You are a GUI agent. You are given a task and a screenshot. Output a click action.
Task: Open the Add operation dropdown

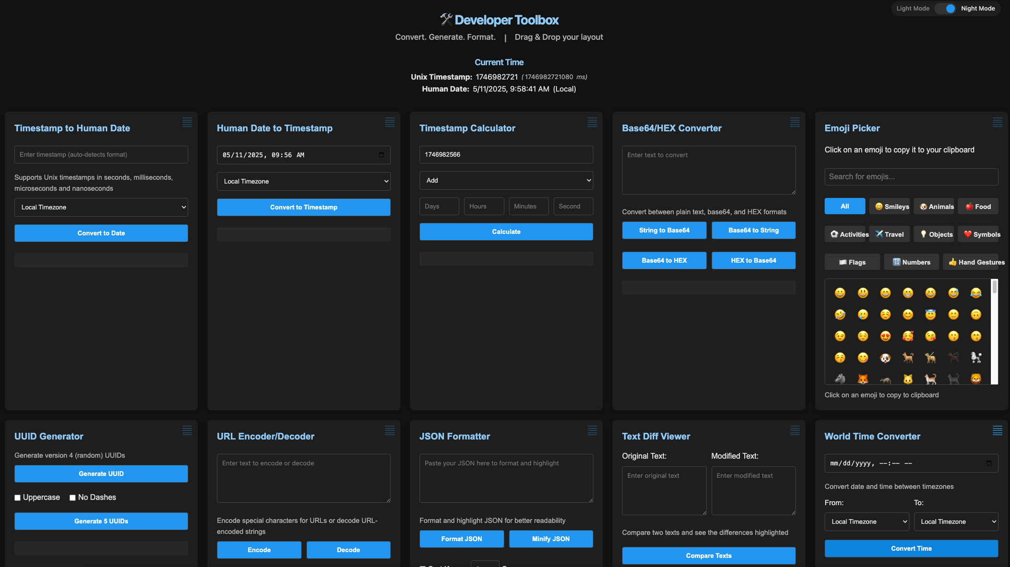click(506, 180)
